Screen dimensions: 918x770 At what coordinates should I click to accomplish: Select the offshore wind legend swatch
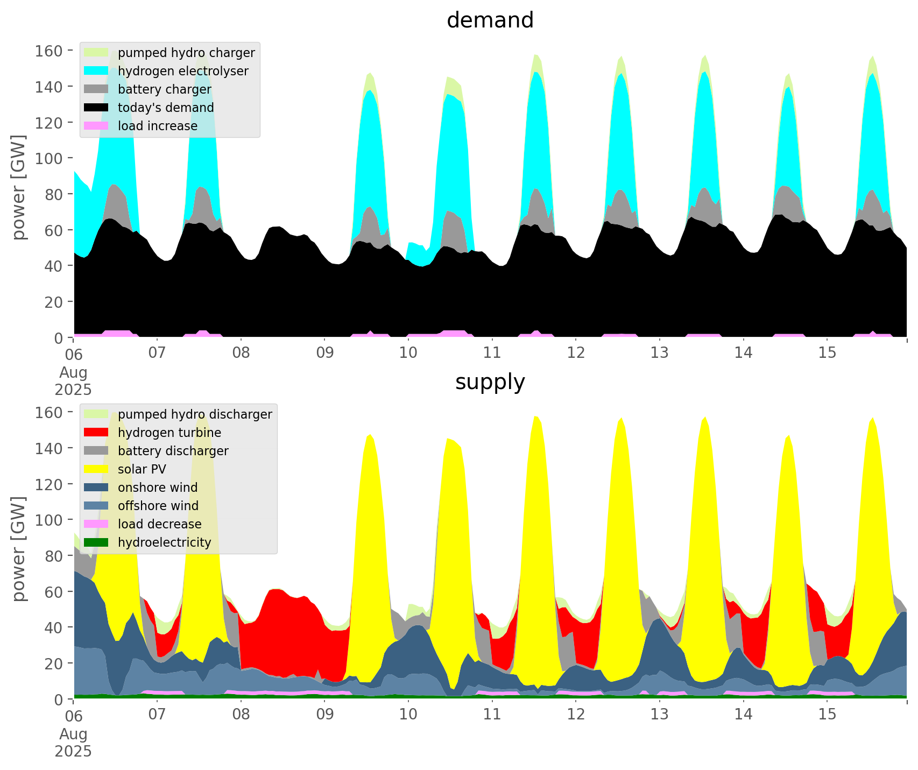tap(97, 506)
